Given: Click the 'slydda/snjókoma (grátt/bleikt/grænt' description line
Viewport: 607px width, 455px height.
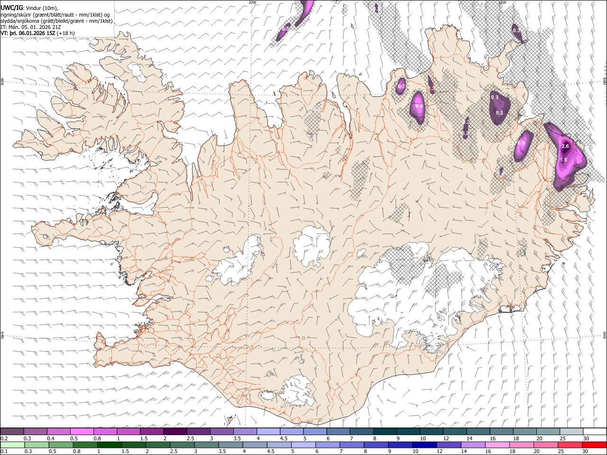Looking at the screenshot, I should (x=56, y=21).
